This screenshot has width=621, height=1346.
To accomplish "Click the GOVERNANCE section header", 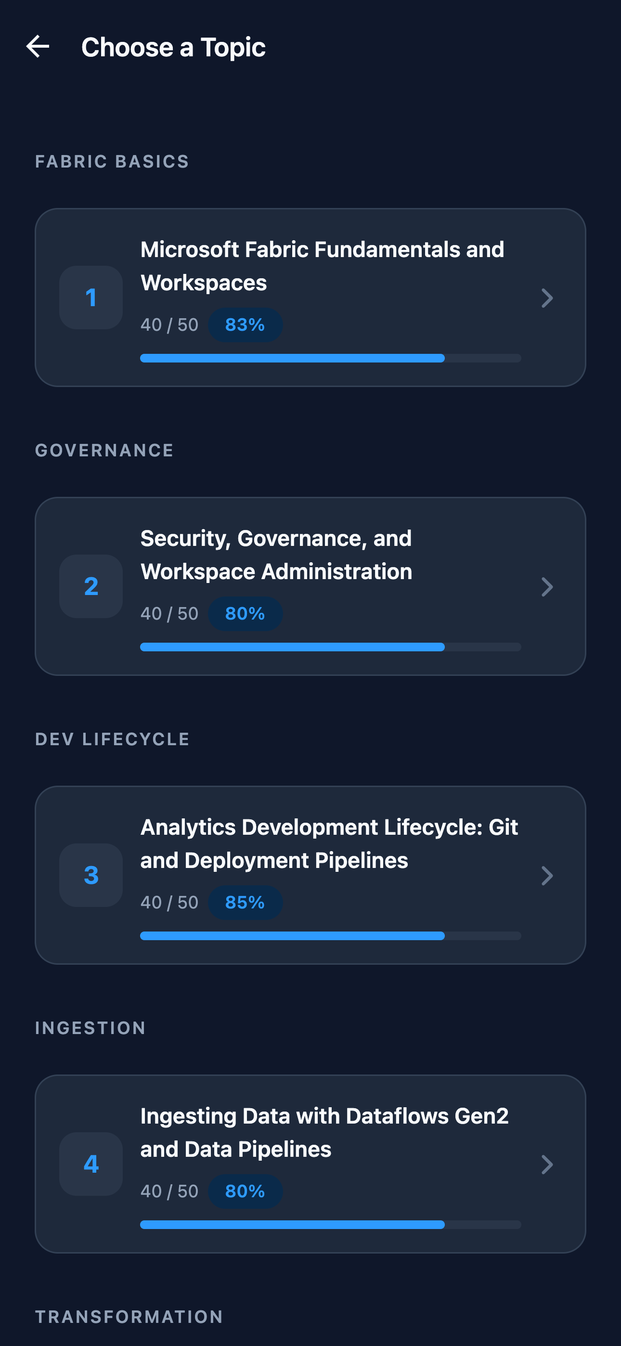I will 104,451.
